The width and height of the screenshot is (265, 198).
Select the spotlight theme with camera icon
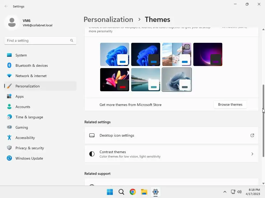tap(177, 54)
